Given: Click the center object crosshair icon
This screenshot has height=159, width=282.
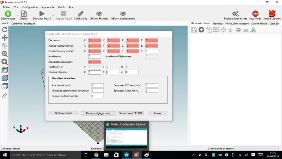Looking at the screenshot, I should [x=224, y=30].
